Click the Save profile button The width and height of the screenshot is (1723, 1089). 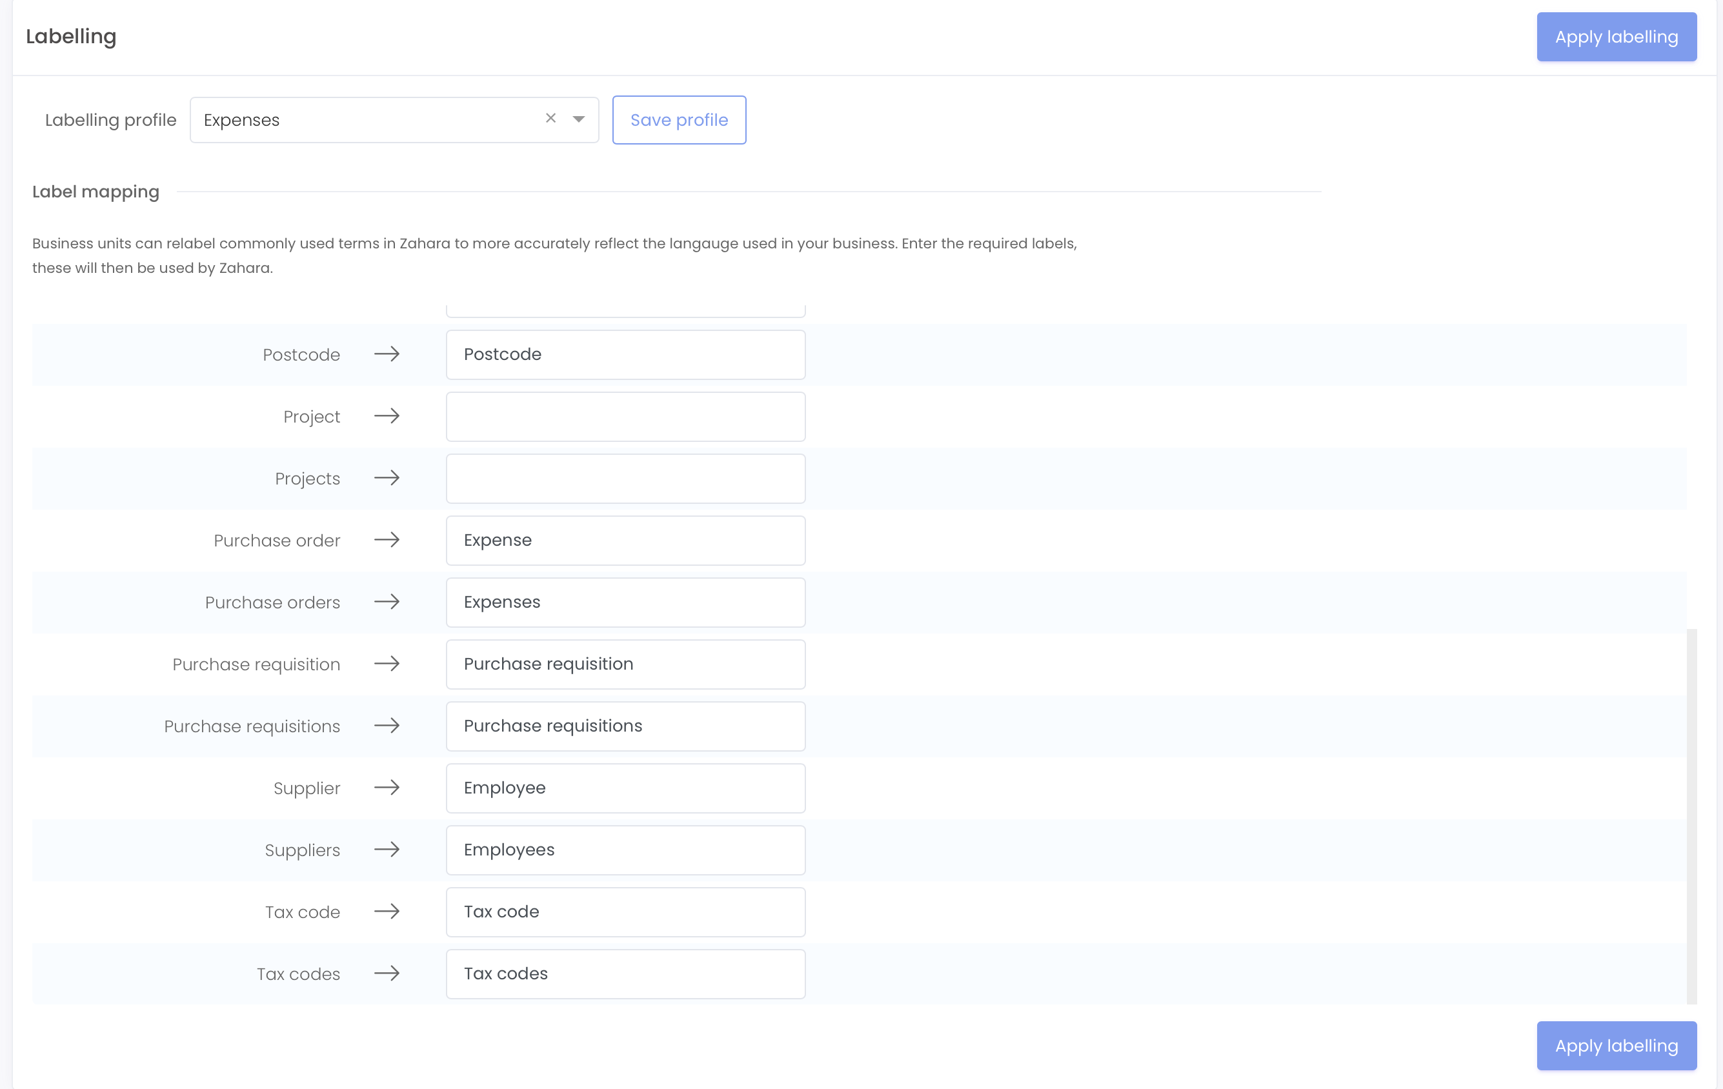[x=678, y=119]
